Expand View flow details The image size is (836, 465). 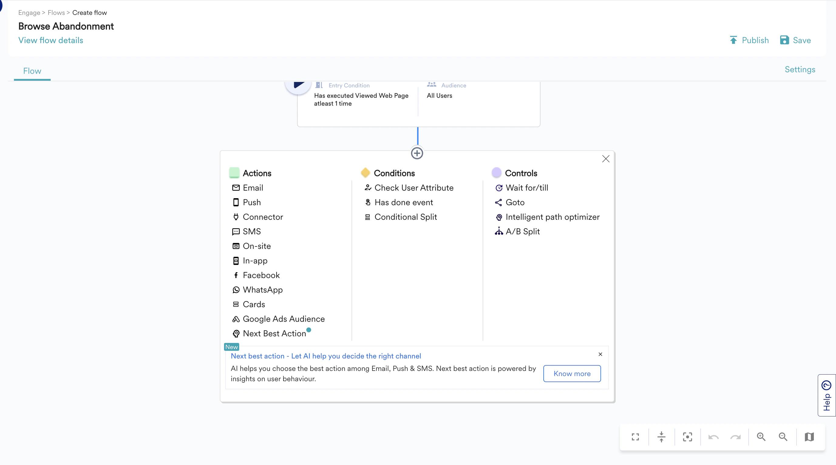[51, 40]
